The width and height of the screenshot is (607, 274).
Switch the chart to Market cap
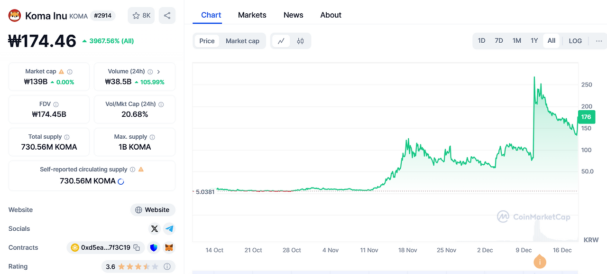242,41
